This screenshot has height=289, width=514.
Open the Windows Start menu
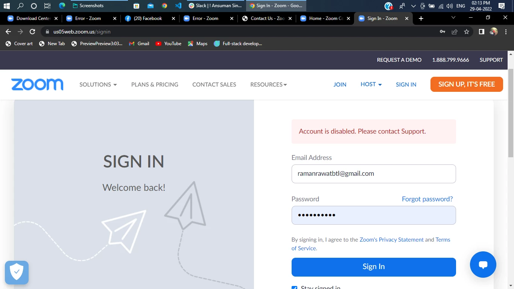6,6
